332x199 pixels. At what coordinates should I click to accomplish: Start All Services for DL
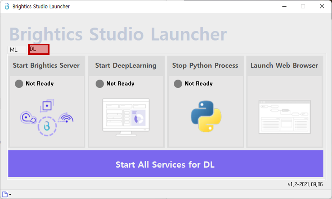point(166,164)
